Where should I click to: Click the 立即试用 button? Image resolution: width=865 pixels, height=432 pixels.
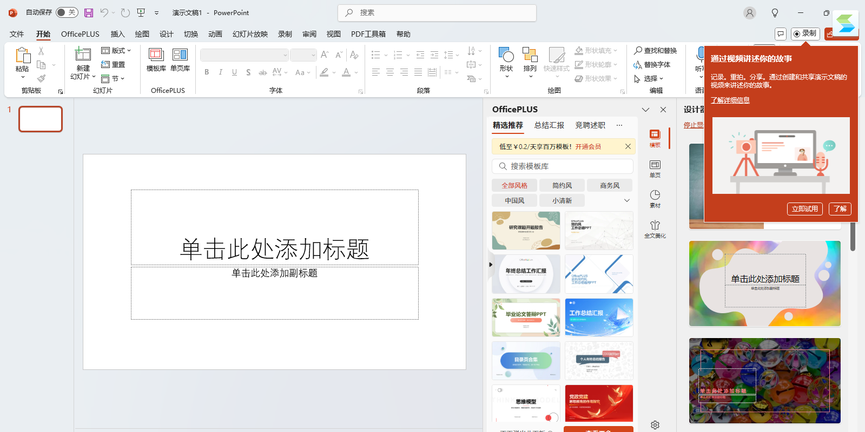pyautogui.click(x=804, y=209)
